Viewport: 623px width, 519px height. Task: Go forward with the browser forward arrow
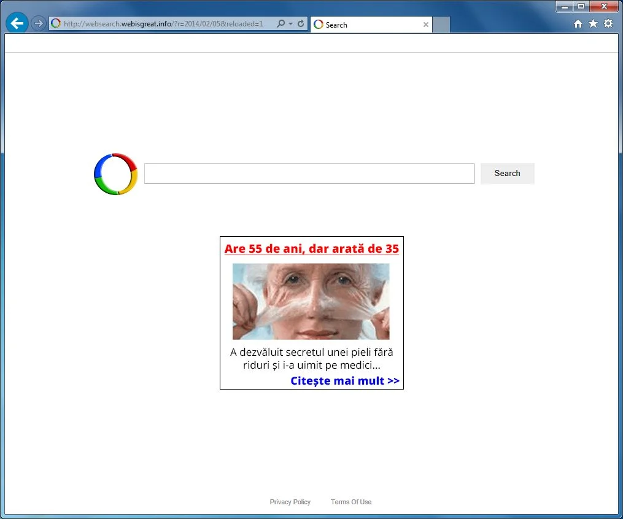pos(38,23)
